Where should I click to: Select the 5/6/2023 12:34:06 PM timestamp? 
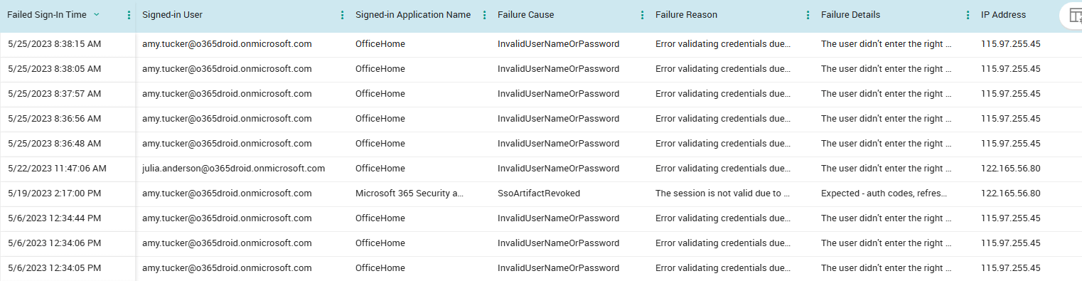point(54,243)
